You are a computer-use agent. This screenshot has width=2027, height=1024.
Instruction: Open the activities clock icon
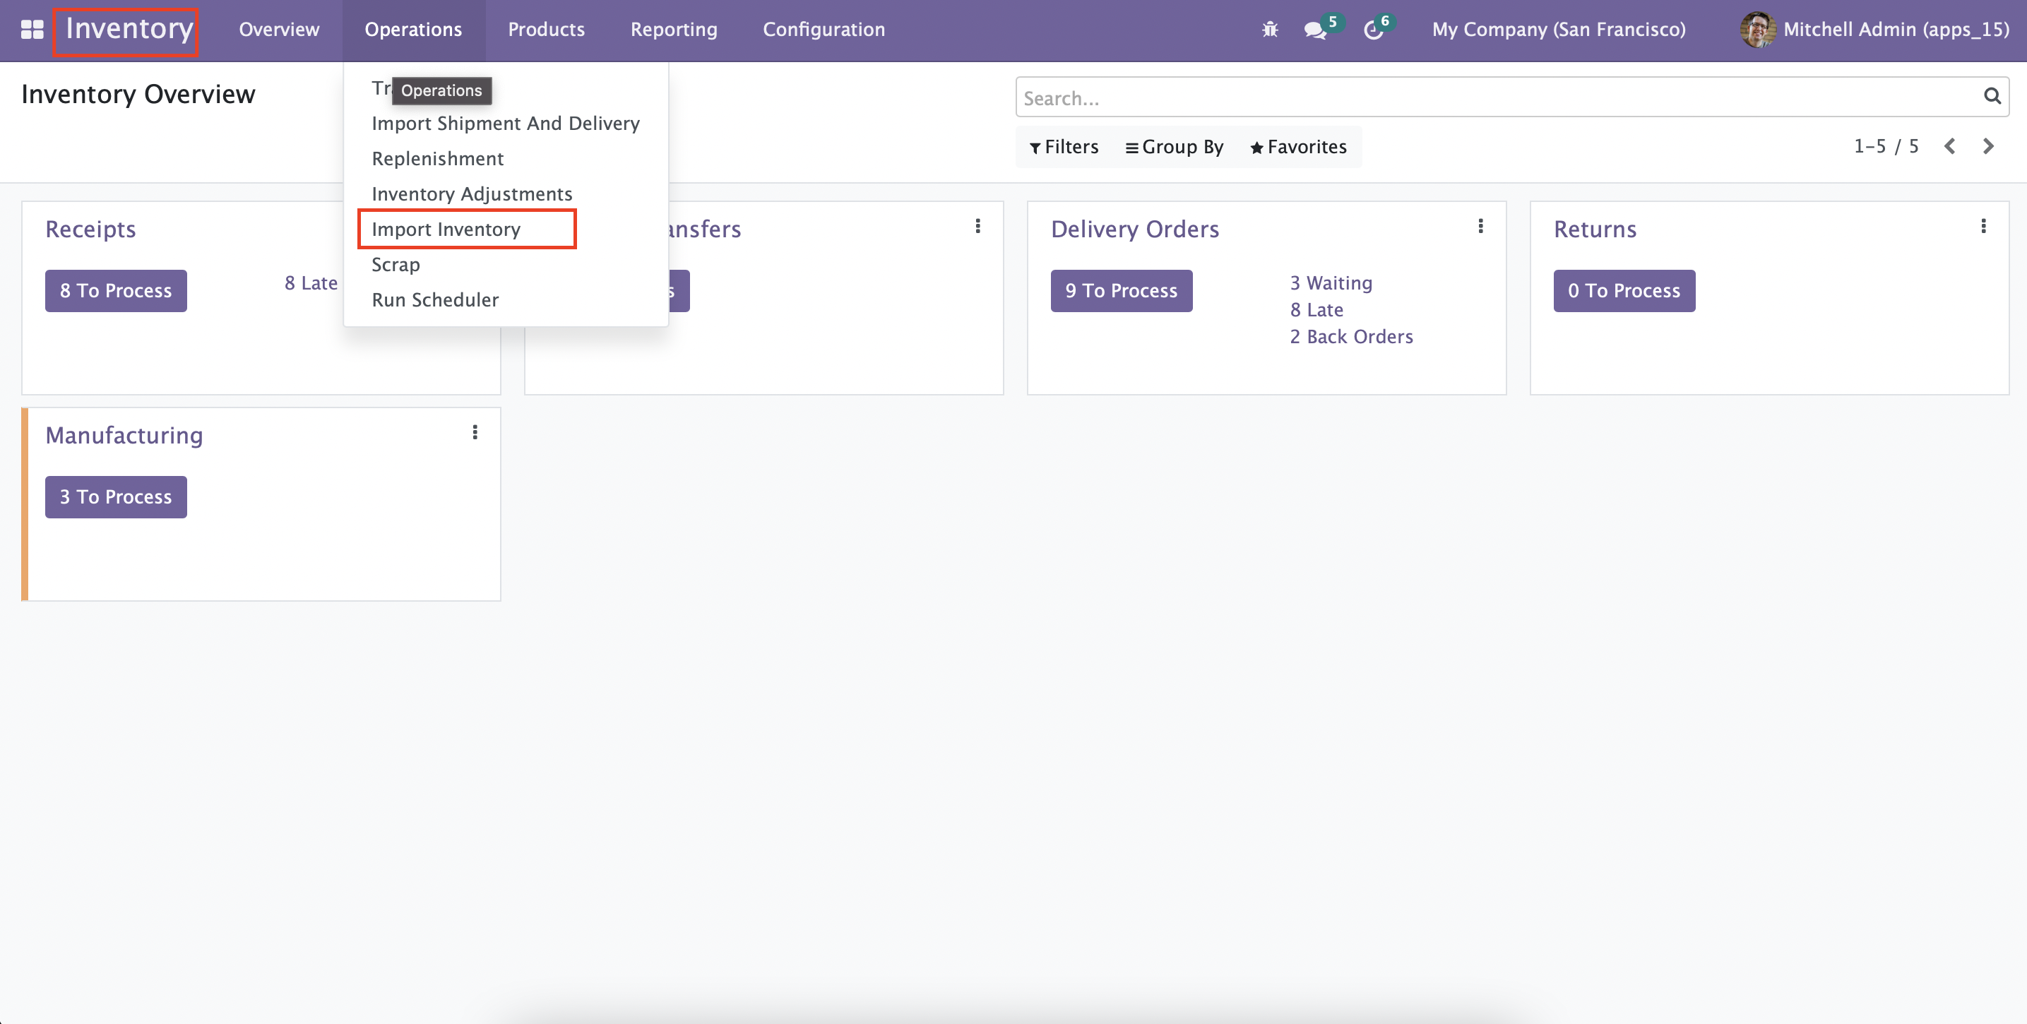1373,30
